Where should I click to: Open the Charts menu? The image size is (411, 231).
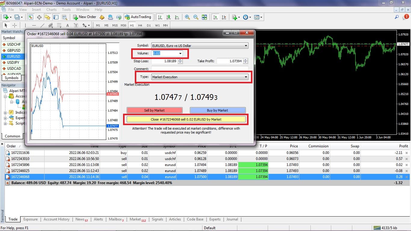pos(51,10)
